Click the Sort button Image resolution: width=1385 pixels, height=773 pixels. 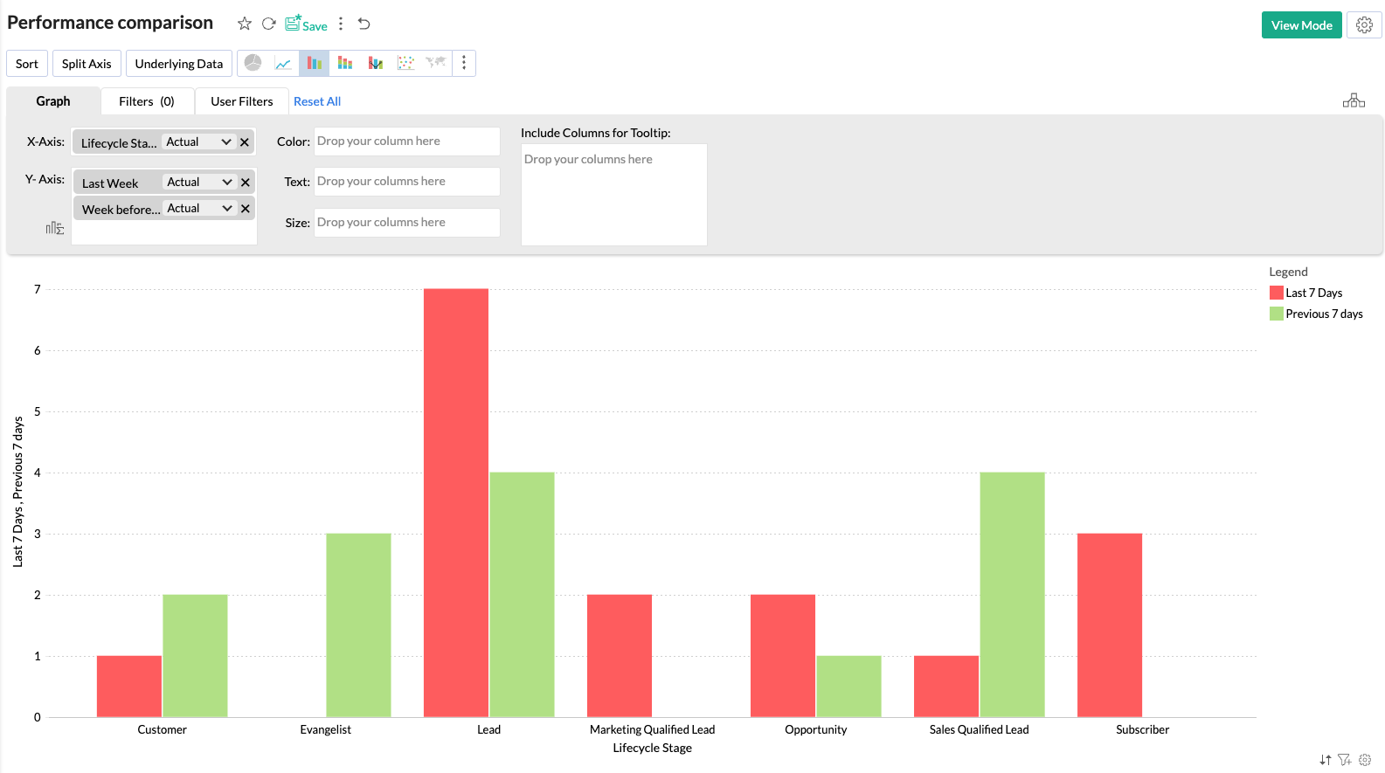click(x=27, y=64)
